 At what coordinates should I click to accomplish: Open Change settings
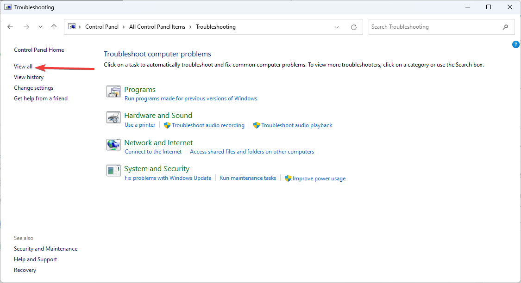[33, 87]
